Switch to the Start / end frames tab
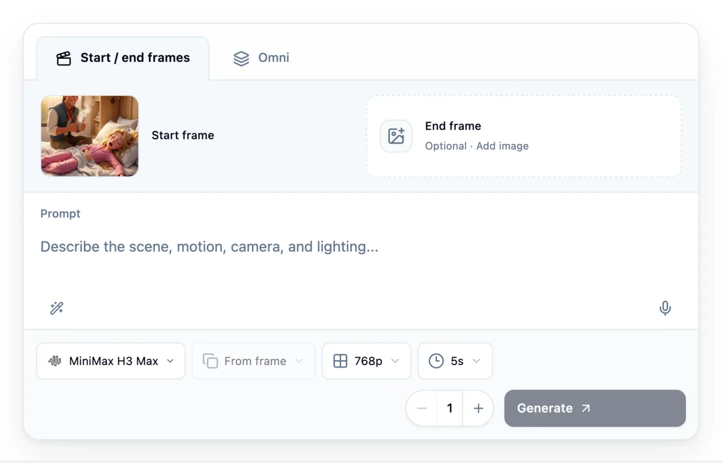722x464 pixels. tap(123, 58)
